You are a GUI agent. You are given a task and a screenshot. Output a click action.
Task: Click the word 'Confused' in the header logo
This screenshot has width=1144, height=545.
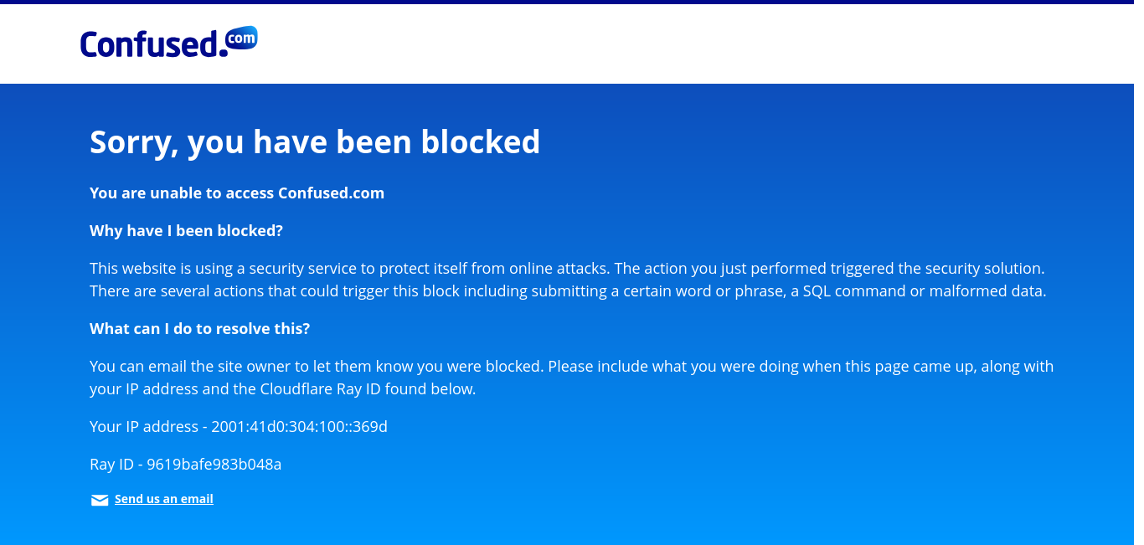click(x=151, y=44)
